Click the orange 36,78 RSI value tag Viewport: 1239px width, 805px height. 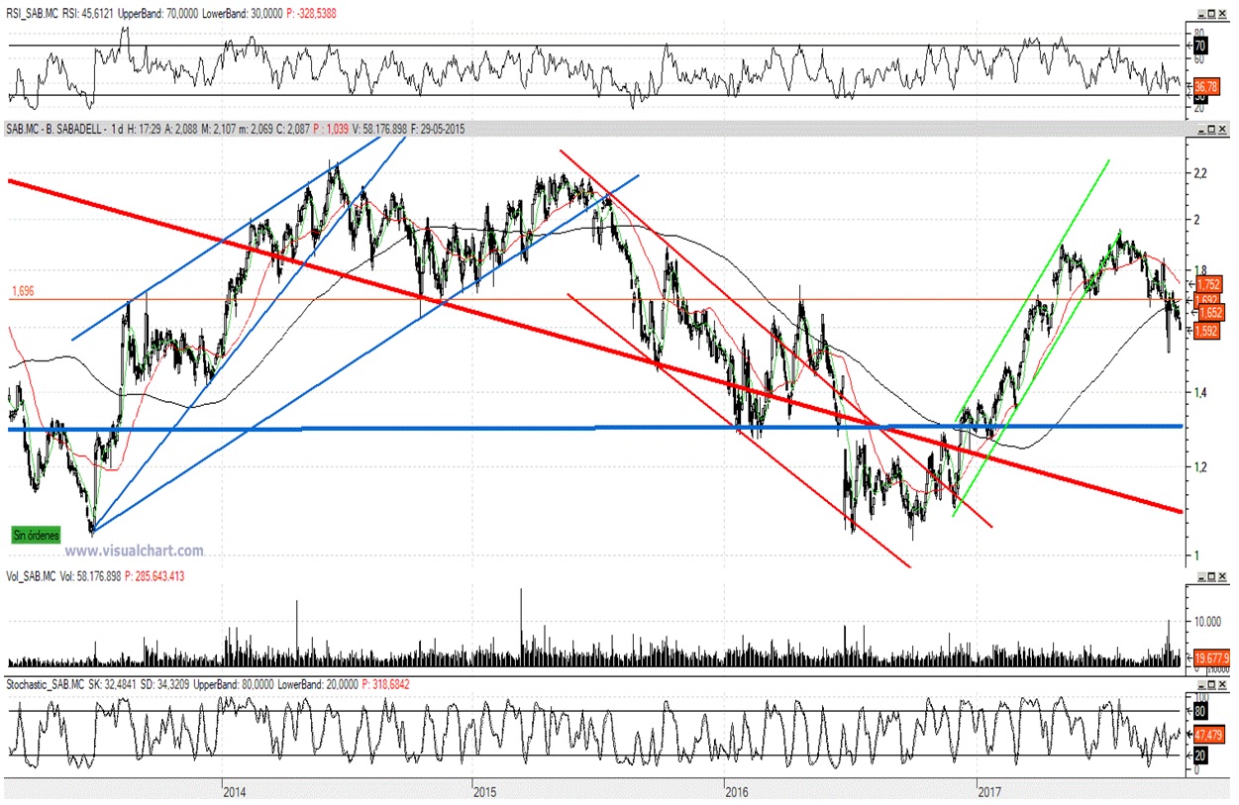click(x=1207, y=86)
